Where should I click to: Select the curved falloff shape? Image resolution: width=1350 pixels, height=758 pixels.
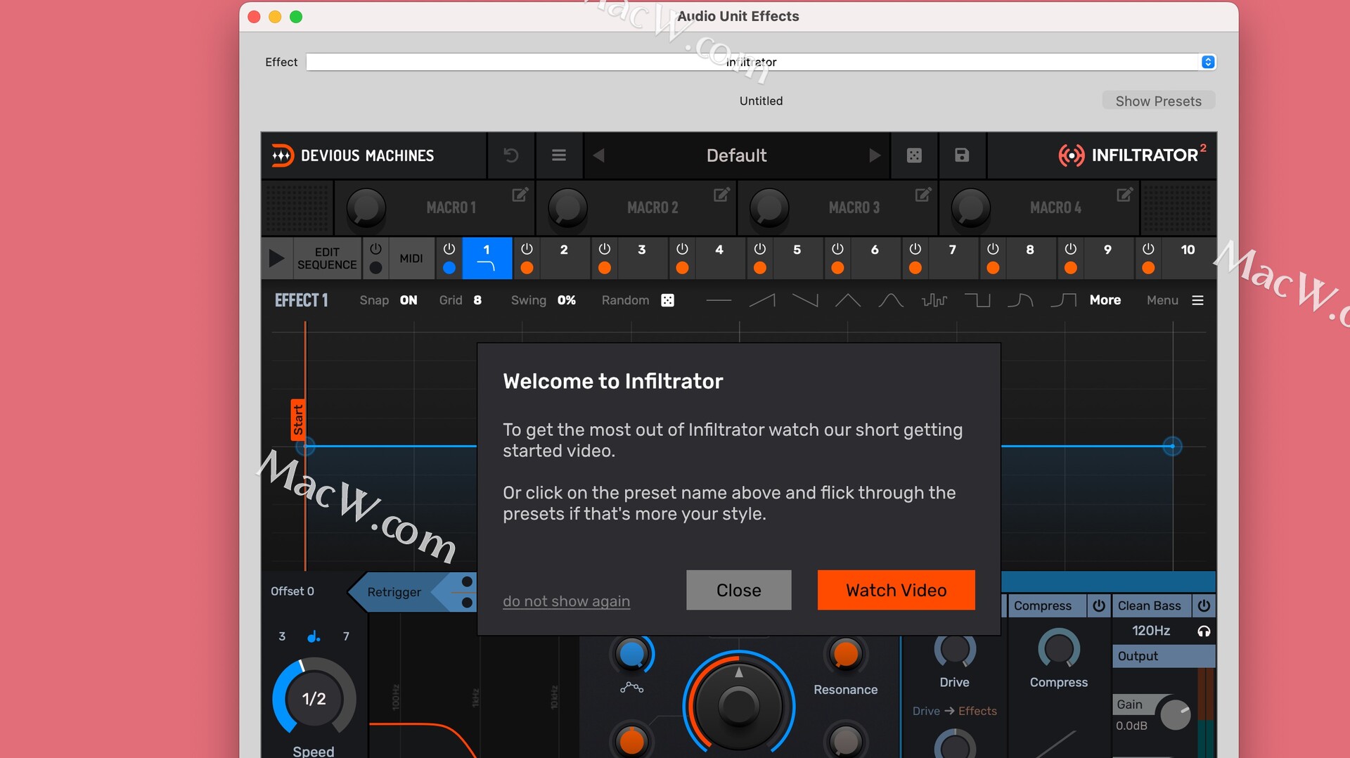click(x=1020, y=300)
